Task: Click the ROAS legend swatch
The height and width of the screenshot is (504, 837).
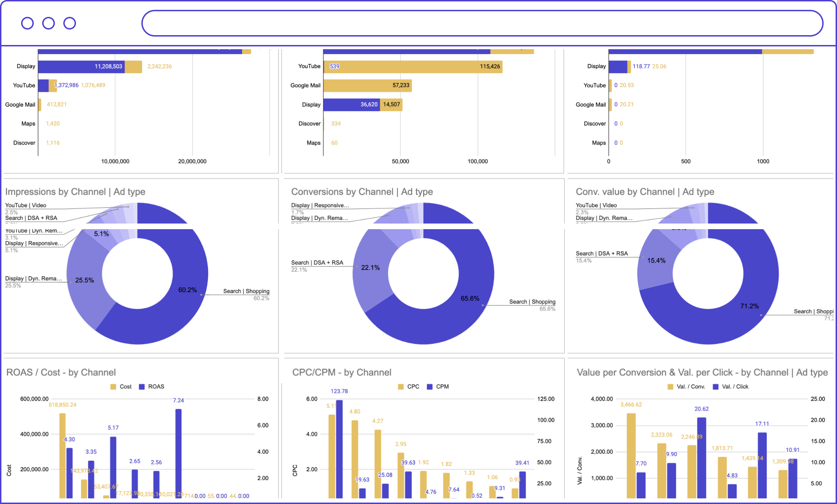Action: click(142, 387)
